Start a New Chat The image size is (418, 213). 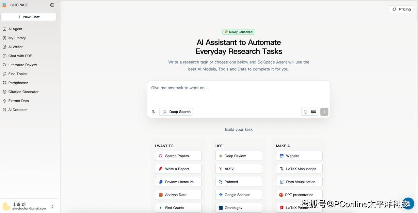pos(28,17)
